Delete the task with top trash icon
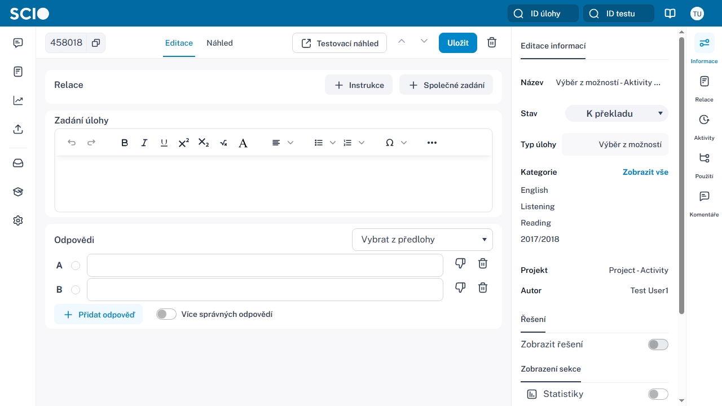The image size is (722, 406). pyautogui.click(x=492, y=43)
